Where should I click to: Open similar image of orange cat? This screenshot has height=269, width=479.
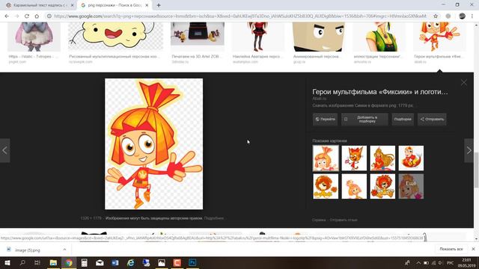pyautogui.click(x=354, y=158)
